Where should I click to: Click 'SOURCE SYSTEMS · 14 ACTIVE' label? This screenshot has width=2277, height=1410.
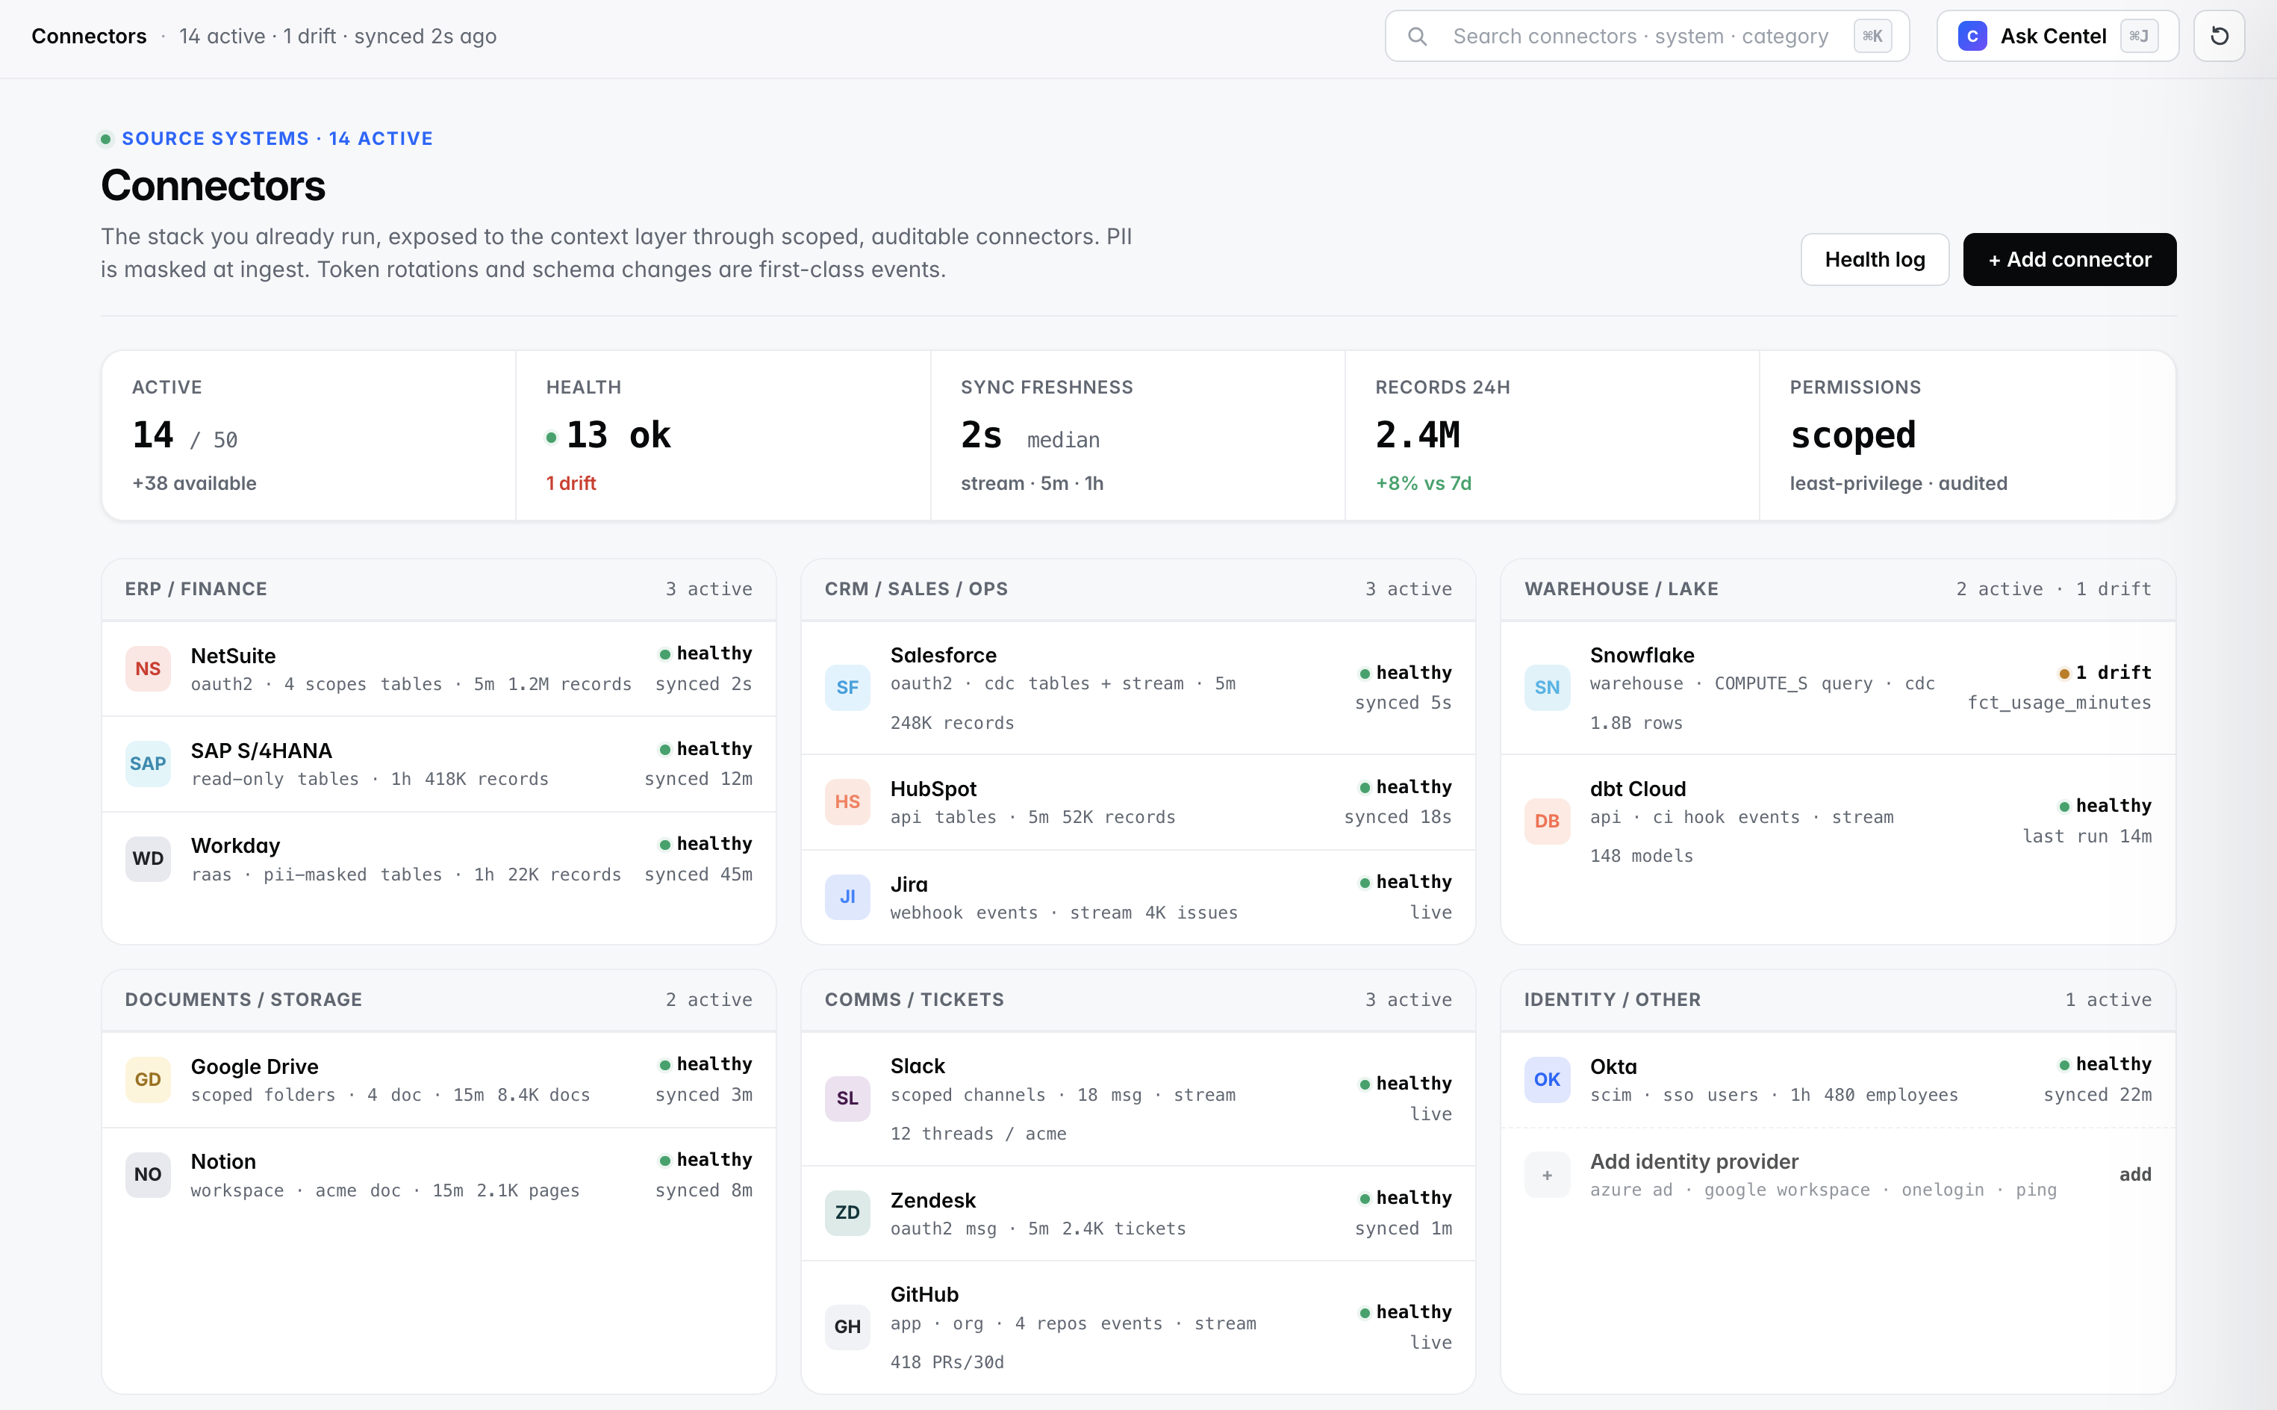click(277, 139)
